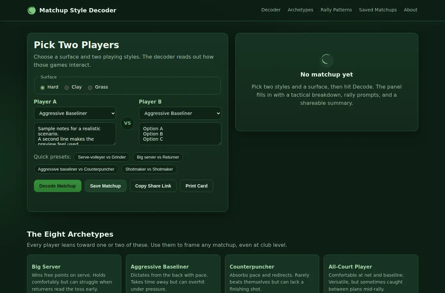
Task: Click into the Player B notes textarea
Action: click(x=180, y=134)
